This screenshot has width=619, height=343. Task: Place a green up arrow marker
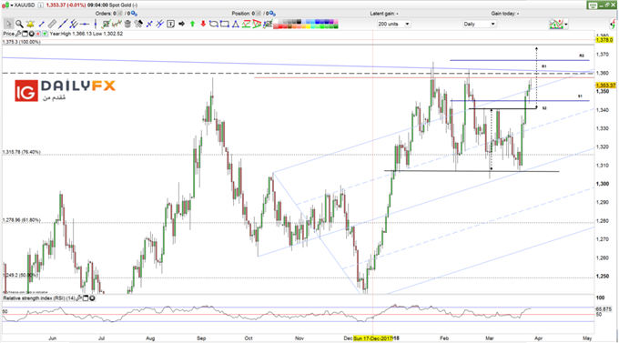[192, 24]
